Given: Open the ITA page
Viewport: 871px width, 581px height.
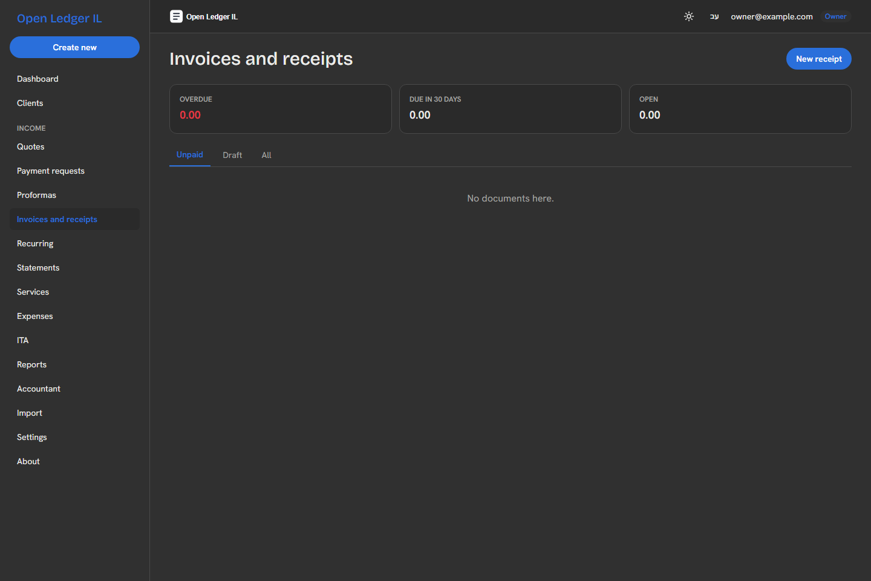Looking at the screenshot, I should tap(74, 340).
